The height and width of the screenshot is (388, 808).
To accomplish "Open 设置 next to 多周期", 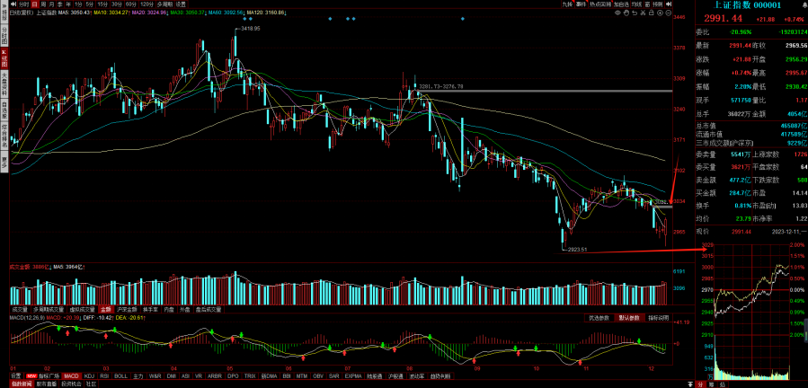I will pos(181,4).
